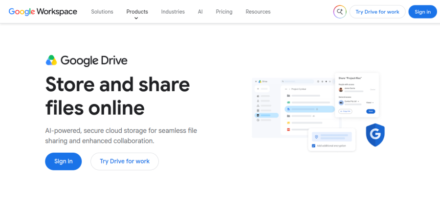Click the "Store and share files online" headline
Viewport: 440px width, 205px height.
pos(117,96)
